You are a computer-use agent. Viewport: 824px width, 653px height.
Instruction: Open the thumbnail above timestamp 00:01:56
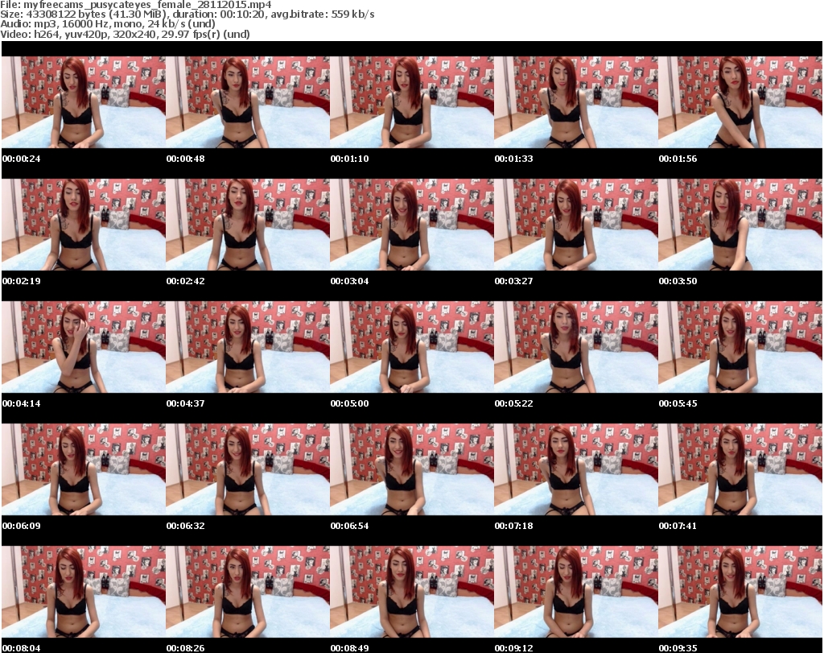(740, 102)
